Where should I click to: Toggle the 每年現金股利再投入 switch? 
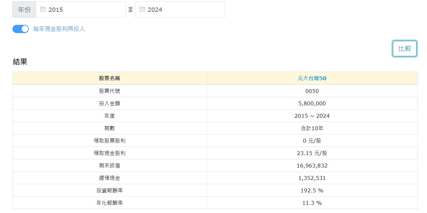pyautogui.click(x=21, y=29)
